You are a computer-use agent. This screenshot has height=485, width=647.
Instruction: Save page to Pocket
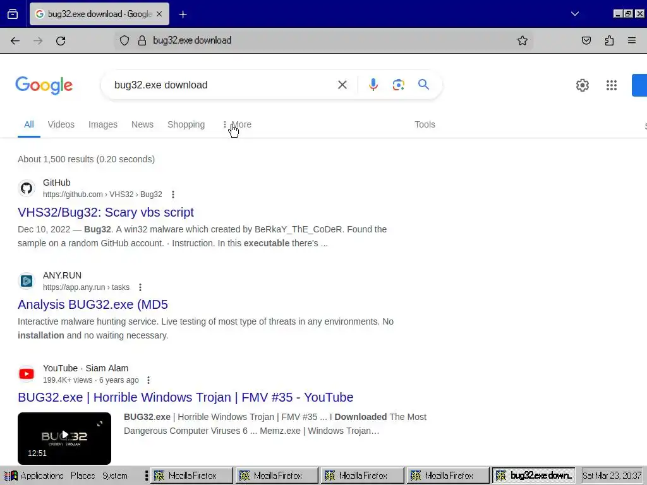(x=586, y=40)
